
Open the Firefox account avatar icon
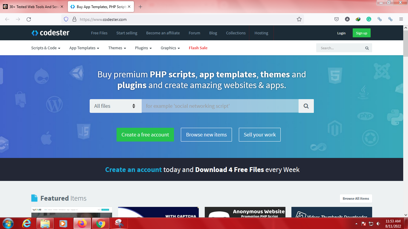click(x=347, y=19)
